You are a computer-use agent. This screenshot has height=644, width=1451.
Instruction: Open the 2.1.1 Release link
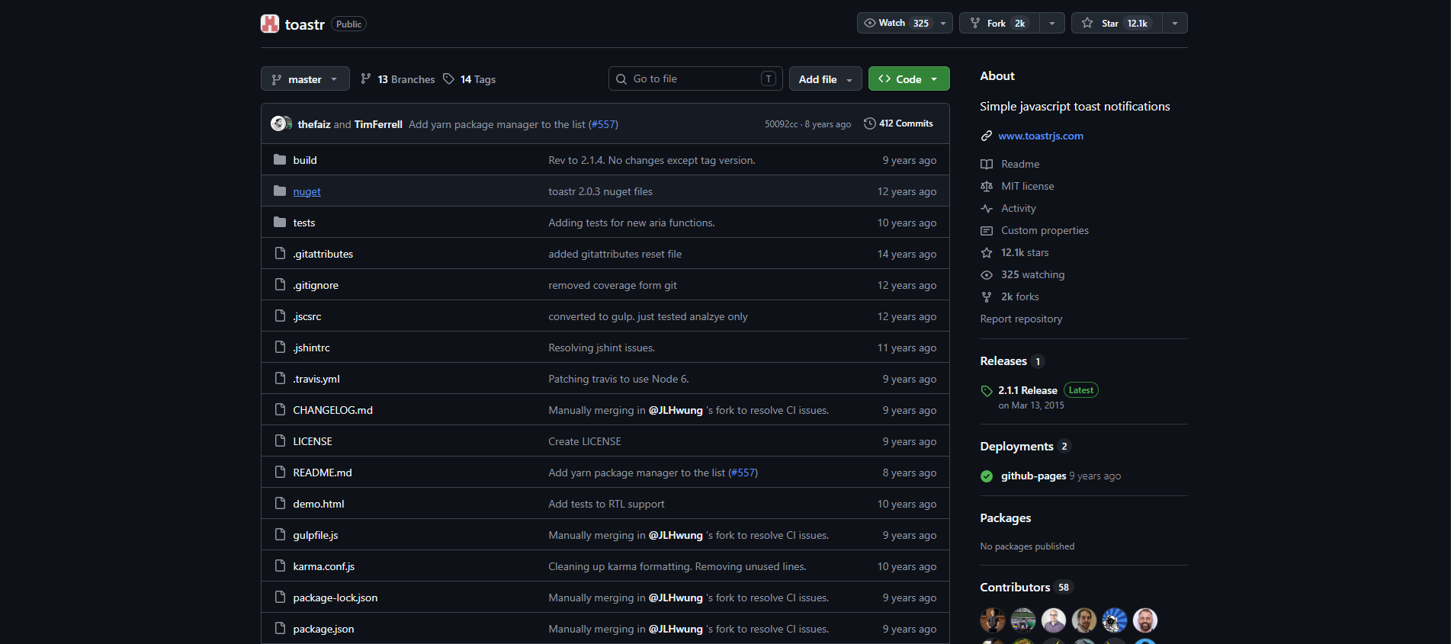point(1028,390)
